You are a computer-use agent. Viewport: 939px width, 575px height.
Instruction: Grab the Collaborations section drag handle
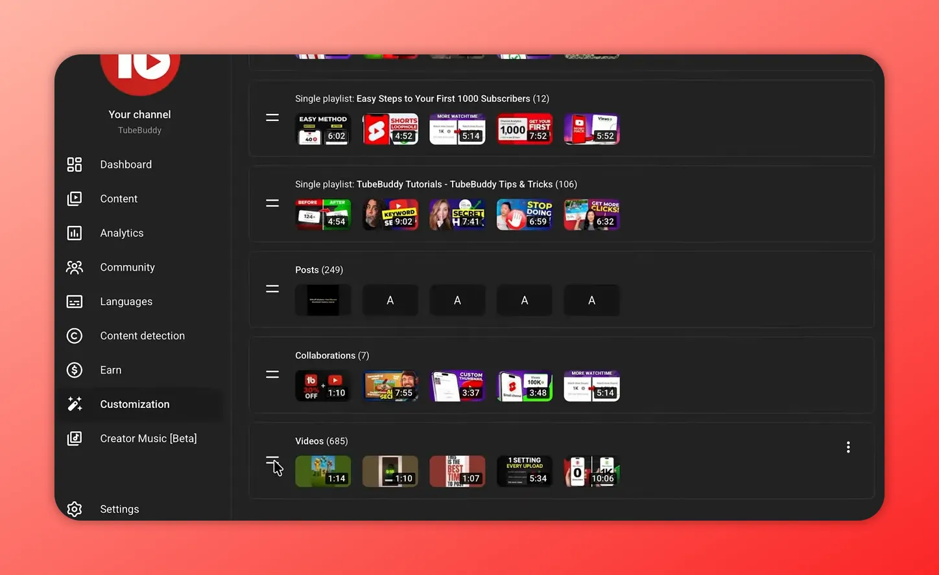pyautogui.click(x=272, y=374)
